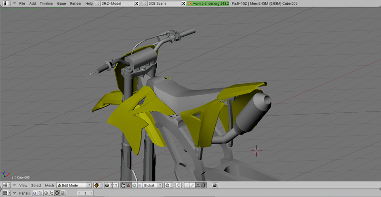Select the scale manipulator square icon
Screen dimensions: 381x197
point(139,185)
